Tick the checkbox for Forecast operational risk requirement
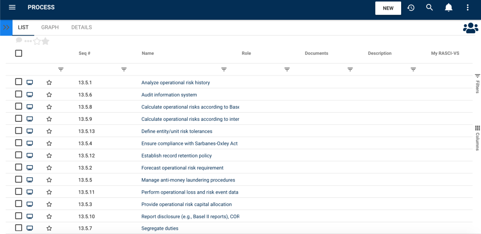This screenshot has width=481, height=234. 19,168
